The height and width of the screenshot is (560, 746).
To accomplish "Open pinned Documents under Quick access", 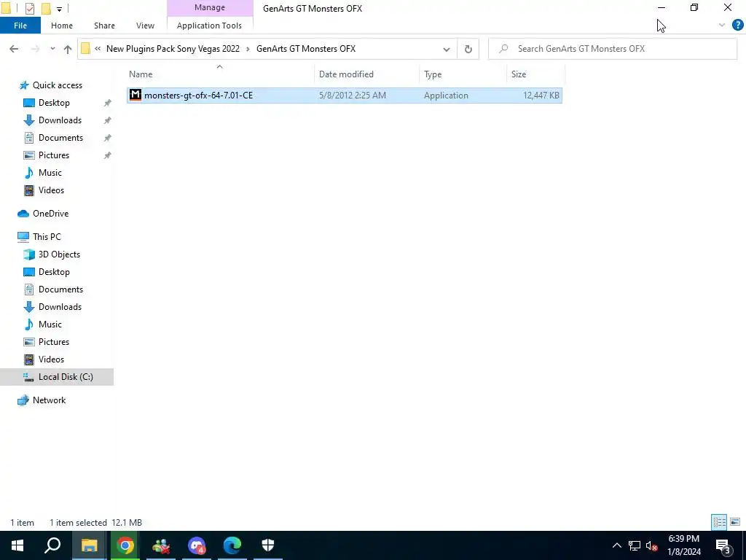I will [x=60, y=138].
